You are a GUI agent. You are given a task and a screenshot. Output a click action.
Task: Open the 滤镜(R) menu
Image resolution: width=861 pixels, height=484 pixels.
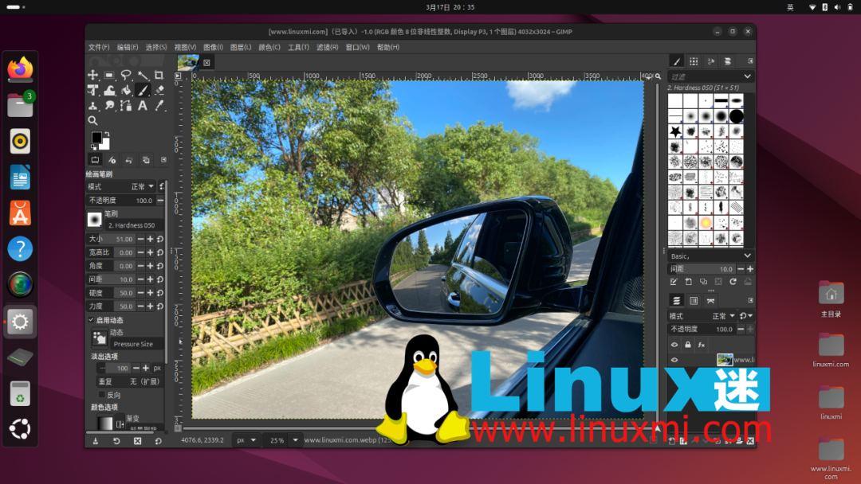coord(328,47)
